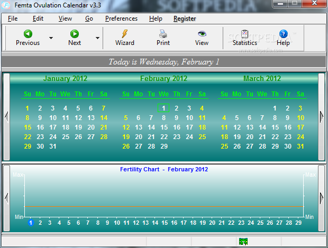Select January 14 in calendar
This screenshot has width=328, height=248.
[104, 118]
